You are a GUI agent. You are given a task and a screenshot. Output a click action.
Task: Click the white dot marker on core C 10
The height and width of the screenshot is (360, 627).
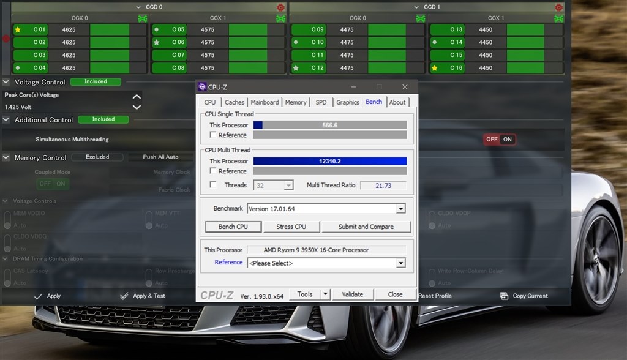click(x=296, y=42)
